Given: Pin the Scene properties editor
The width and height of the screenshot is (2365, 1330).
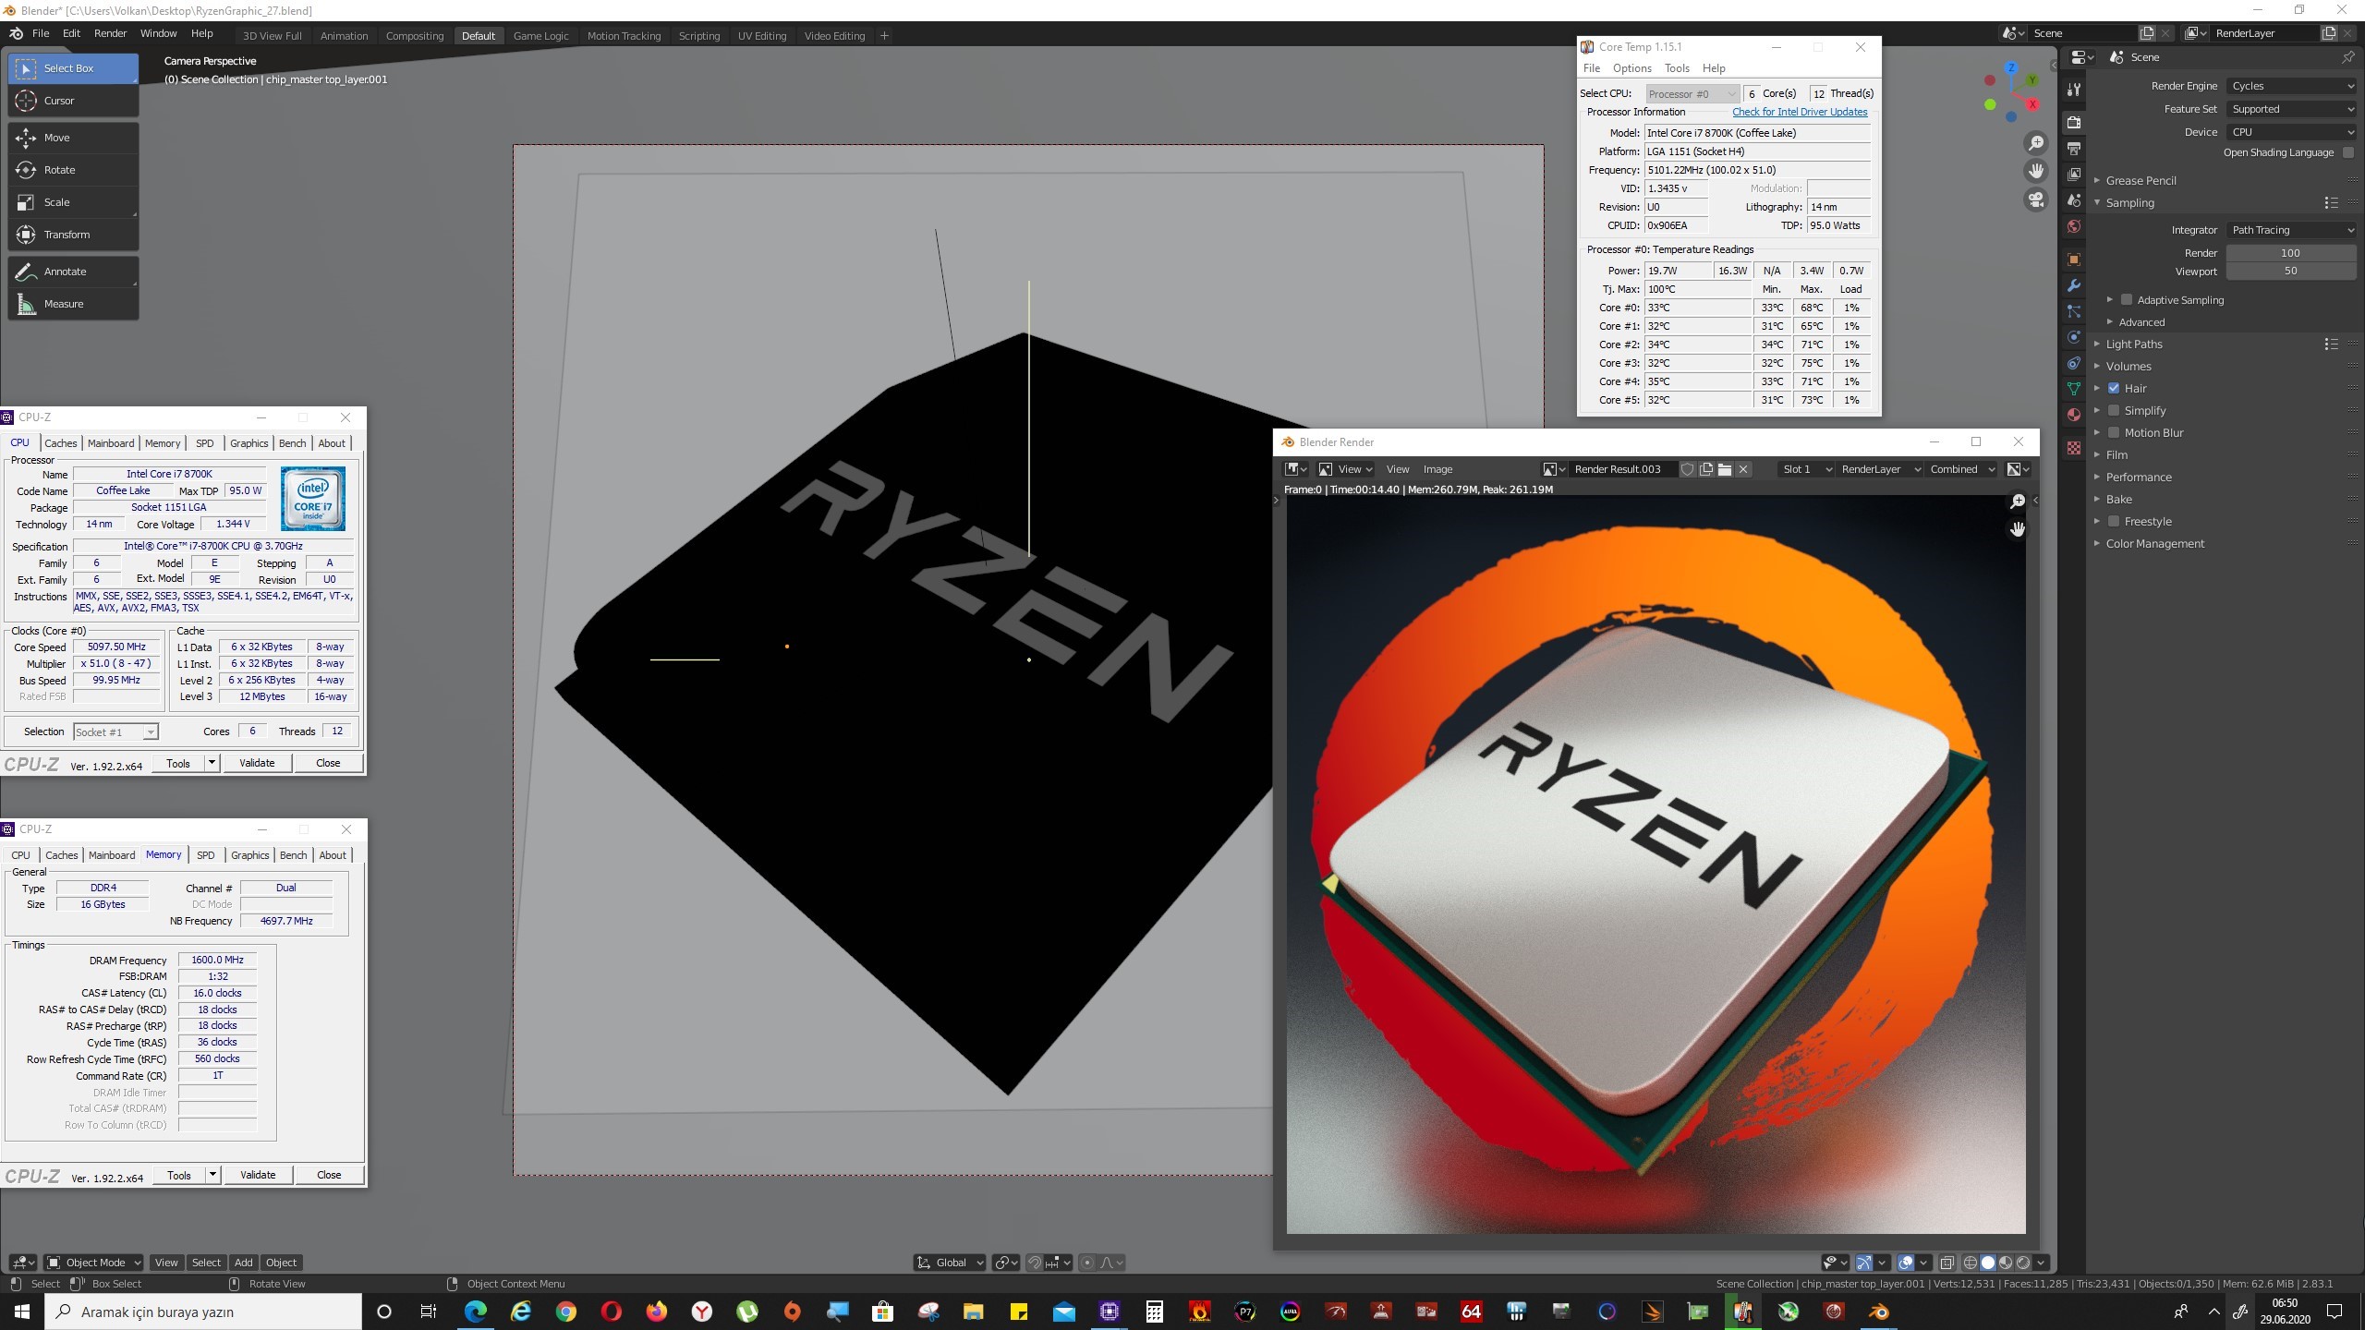Looking at the screenshot, I should [2347, 57].
